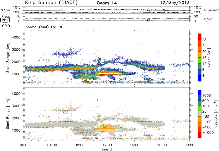Click the bright blue bottom segment of Power bar
This screenshot has height=151, width=219.
click(200, 78)
